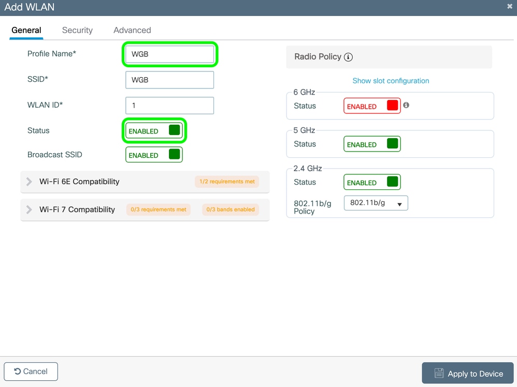Screen dimensions: 517x387
Task: Open the 802.11b/g Policy dropdown
Action: [376, 203]
